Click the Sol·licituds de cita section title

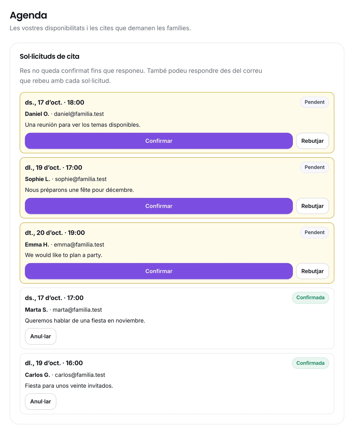coord(50,56)
